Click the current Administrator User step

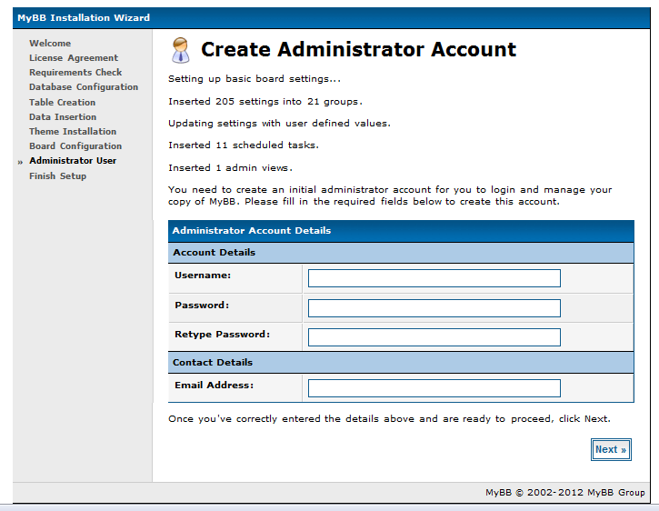(x=73, y=161)
